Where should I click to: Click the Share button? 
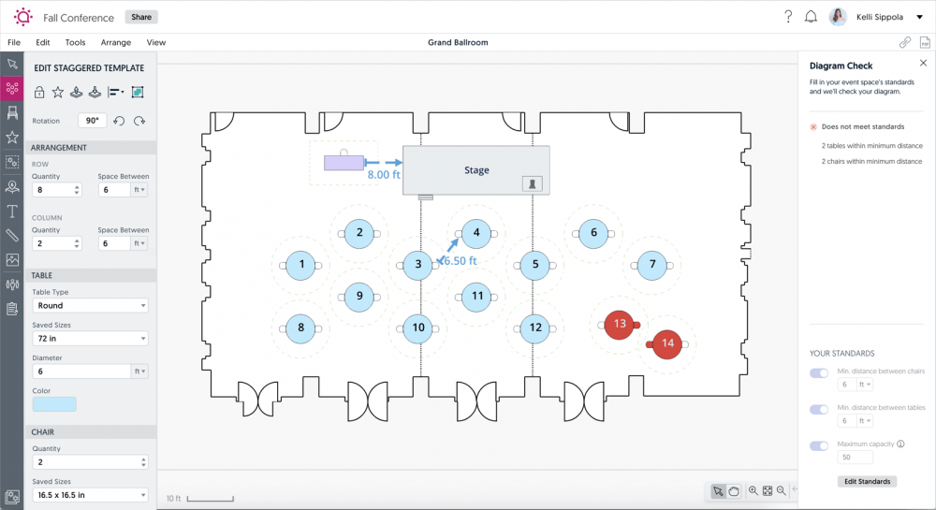tap(141, 17)
